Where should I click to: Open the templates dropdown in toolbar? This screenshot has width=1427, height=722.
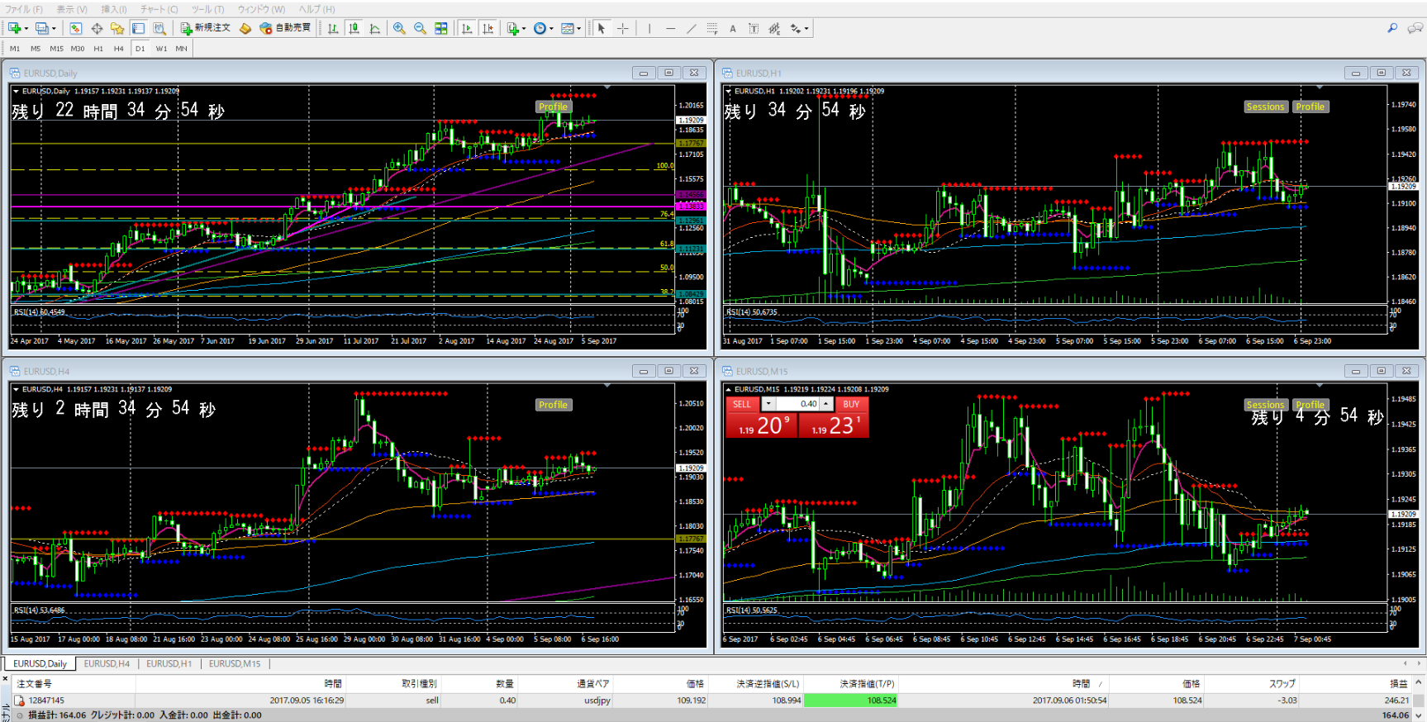[x=578, y=29]
